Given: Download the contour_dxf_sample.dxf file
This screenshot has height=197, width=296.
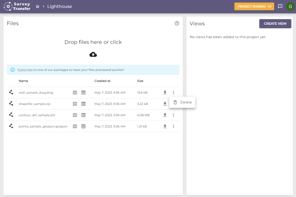Looking at the screenshot, I should (165, 115).
